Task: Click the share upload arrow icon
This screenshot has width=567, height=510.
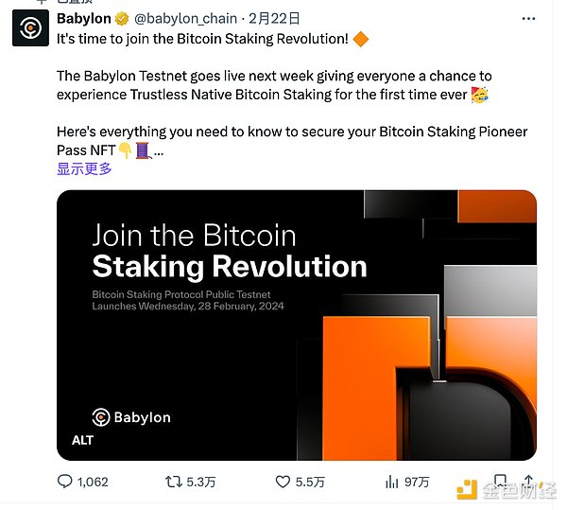Action: click(x=529, y=481)
